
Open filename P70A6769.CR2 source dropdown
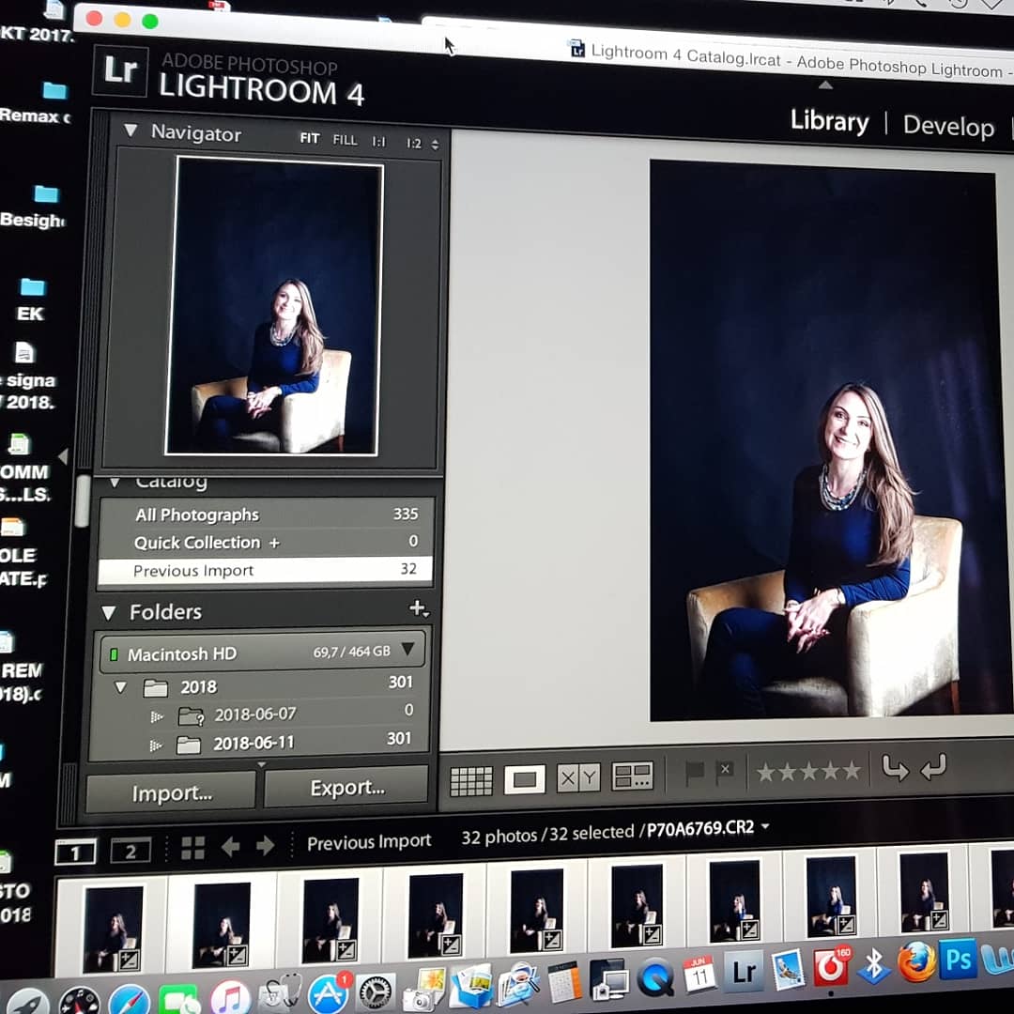pos(766,826)
